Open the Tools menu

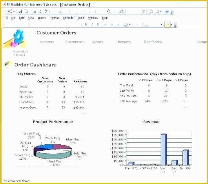point(81,18)
